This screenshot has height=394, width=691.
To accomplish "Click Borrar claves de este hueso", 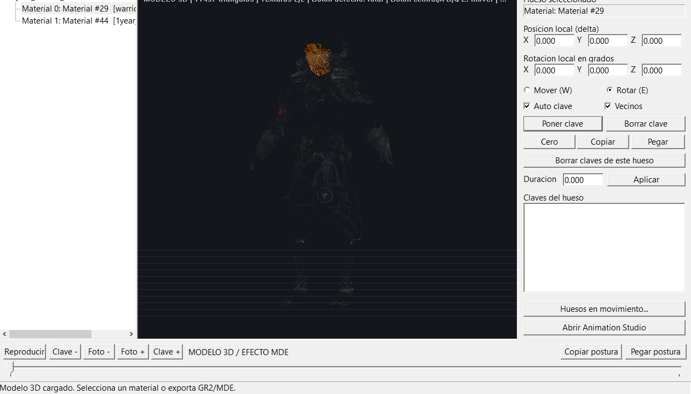I will pos(604,161).
